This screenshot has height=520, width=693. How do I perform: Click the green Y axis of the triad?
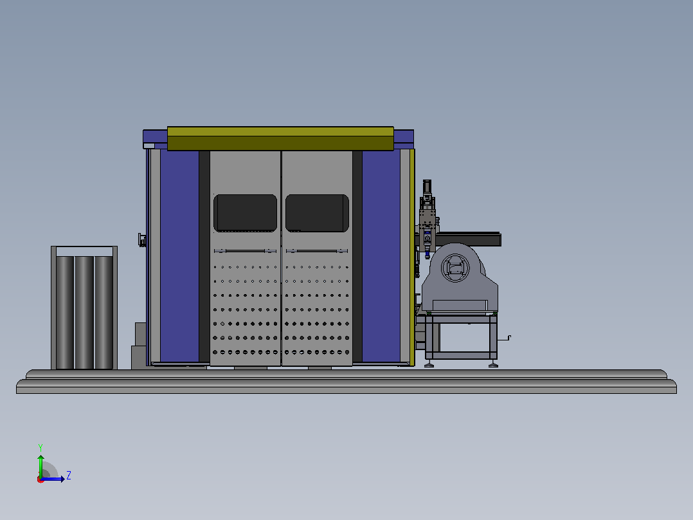(40, 466)
